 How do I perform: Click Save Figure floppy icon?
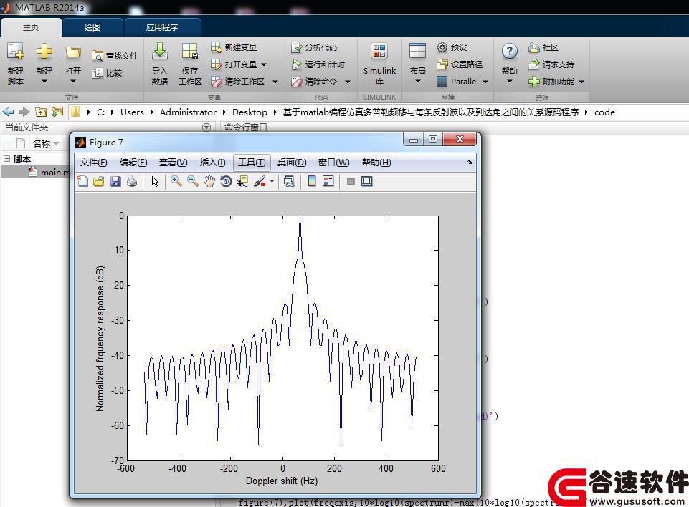click(115, 181)
